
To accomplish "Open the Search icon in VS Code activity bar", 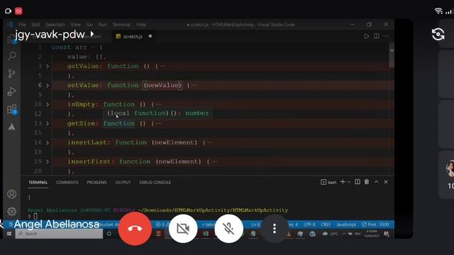I will click(x=12, y=55).
